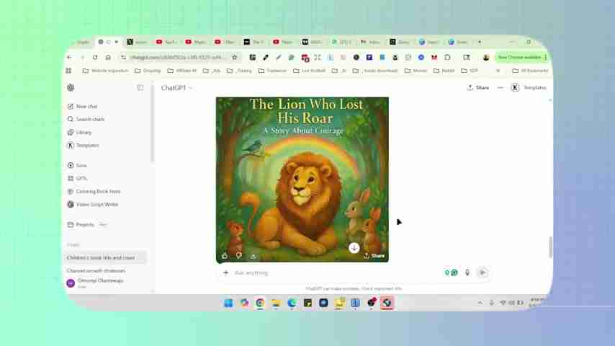The image size is (615, 346).
Task: Click the blue circular extension icon
Action: click(x=421, y=58)
